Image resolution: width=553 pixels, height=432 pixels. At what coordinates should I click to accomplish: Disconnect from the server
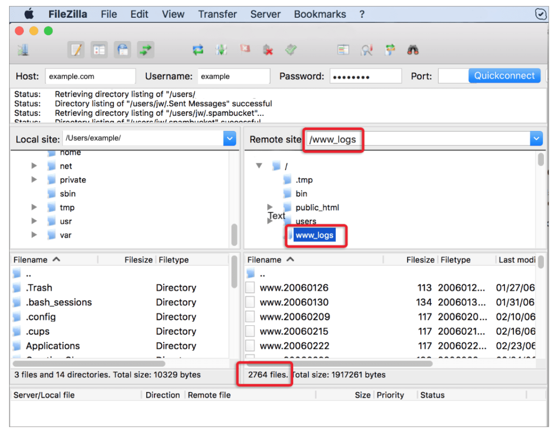tap(267, 50)
